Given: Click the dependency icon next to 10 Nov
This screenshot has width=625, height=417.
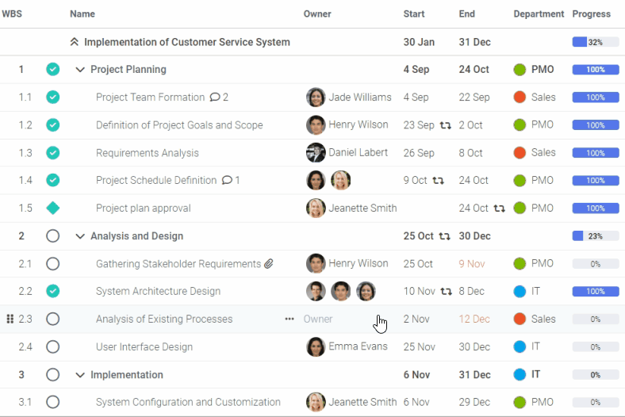Looking at the screenshot, I should [x=447, y=292].
